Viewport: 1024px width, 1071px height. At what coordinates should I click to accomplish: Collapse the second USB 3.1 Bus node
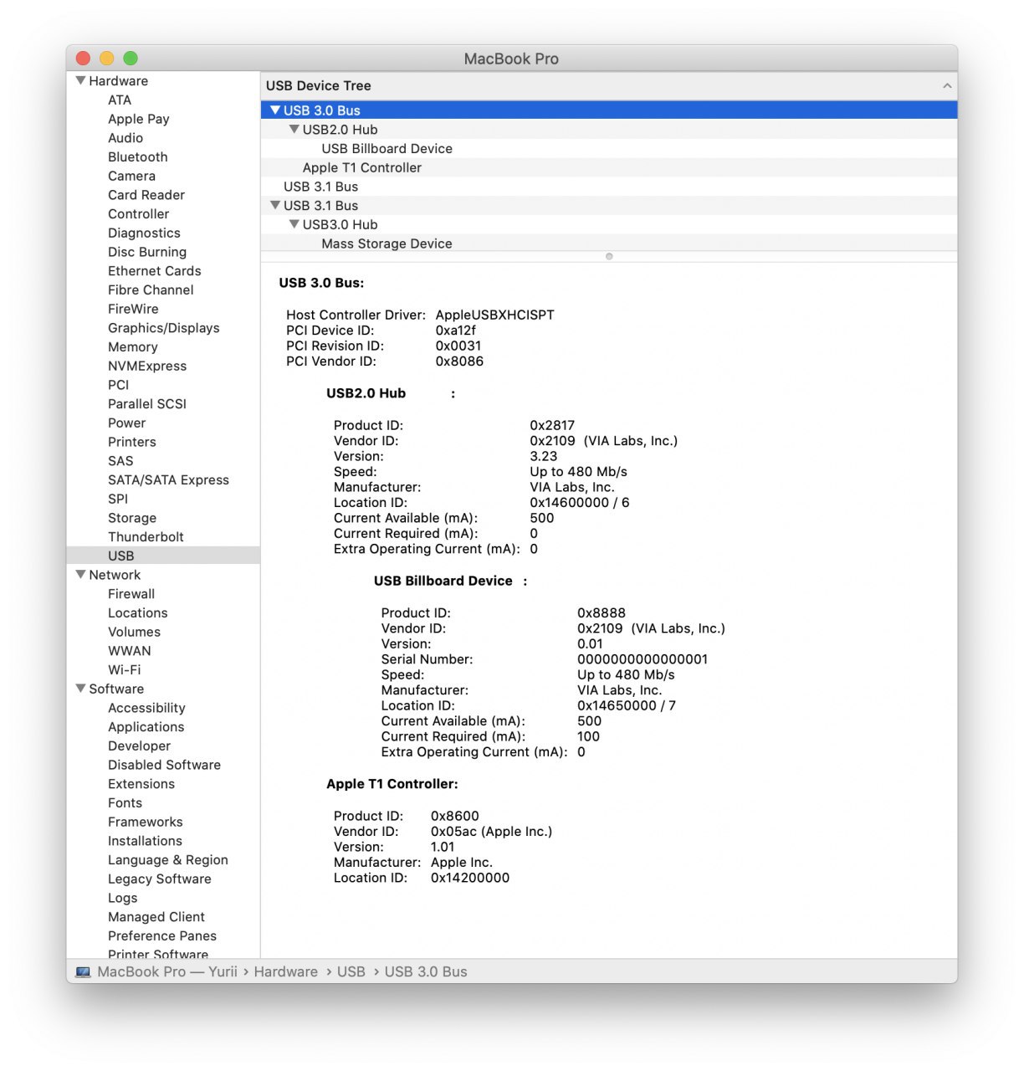click(x=275, y=205)
